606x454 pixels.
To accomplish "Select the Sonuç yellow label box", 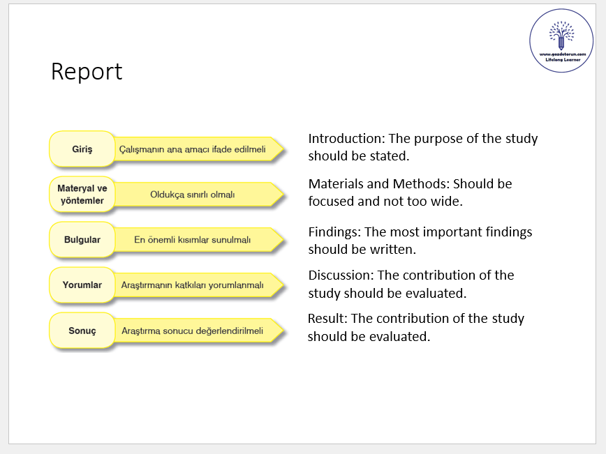I will [82, 331].
